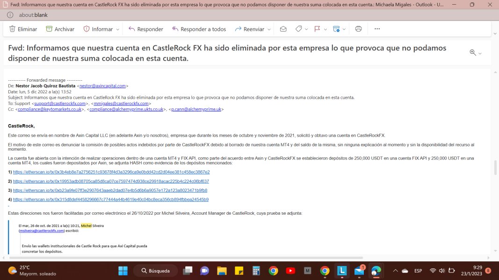Click the taskbar Búsqueda search box
Image resolution: width=499 pixels, height=280 pixels.
point(156,271)
